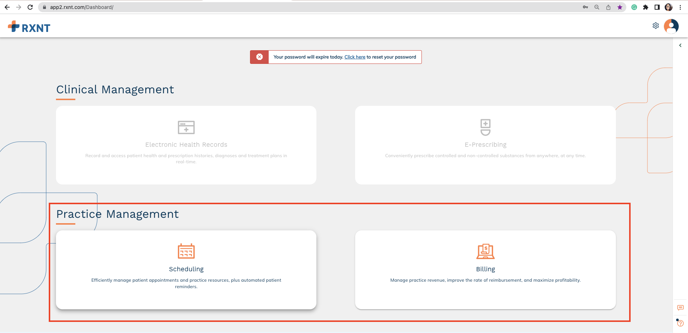
Task: Dismiss the password warning error icon
Action: 259,57
